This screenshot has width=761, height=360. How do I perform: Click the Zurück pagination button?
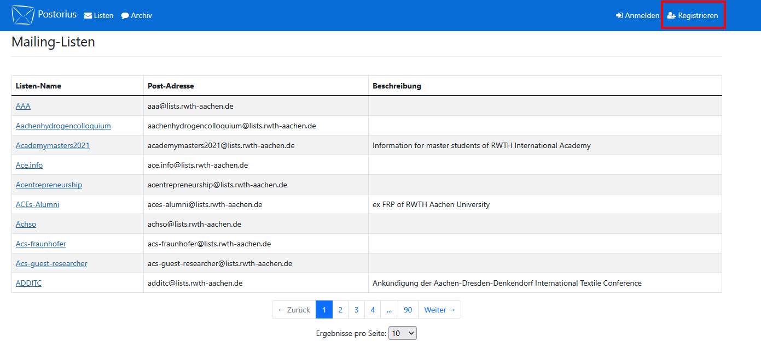click(294, 309)
